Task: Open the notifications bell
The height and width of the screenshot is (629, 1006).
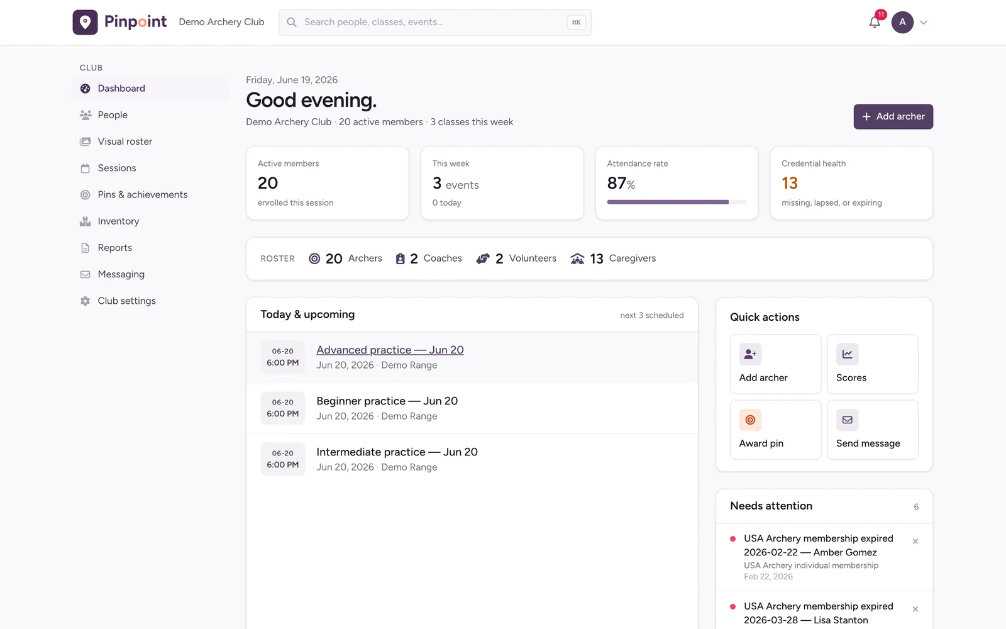Action: (875, 23)
